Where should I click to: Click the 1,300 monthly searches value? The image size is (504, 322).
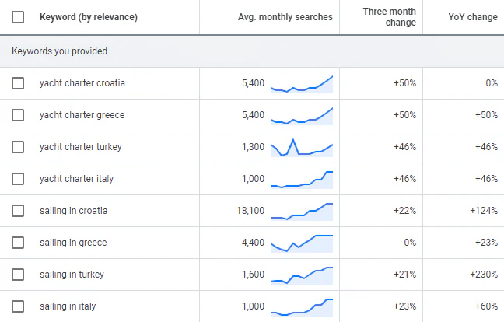(253, 147)
